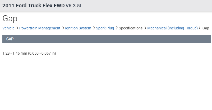Go to Ignition System breadcrumb

coord(78,28)
